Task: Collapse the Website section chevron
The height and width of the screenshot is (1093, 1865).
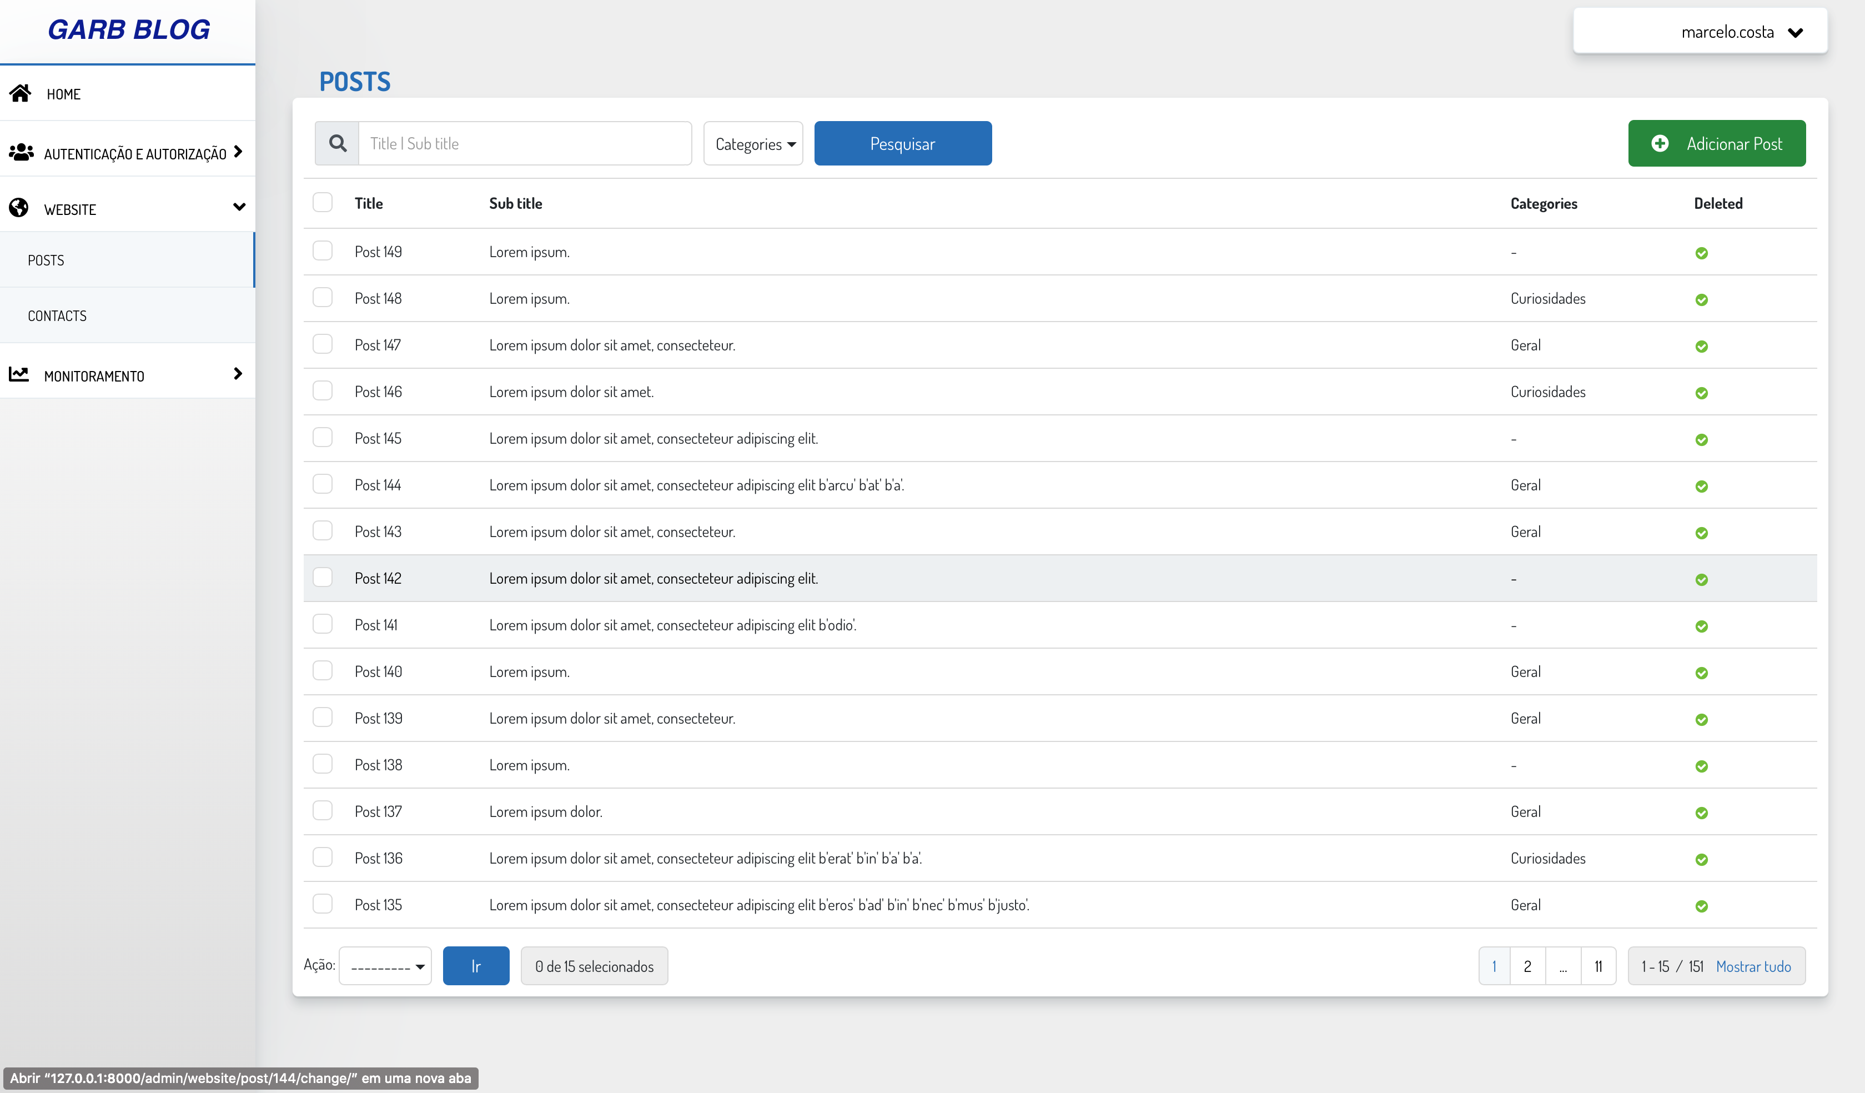Action: pos(239,207)
